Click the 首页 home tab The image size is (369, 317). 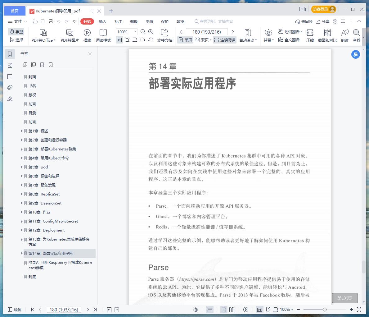coord(15,11)
